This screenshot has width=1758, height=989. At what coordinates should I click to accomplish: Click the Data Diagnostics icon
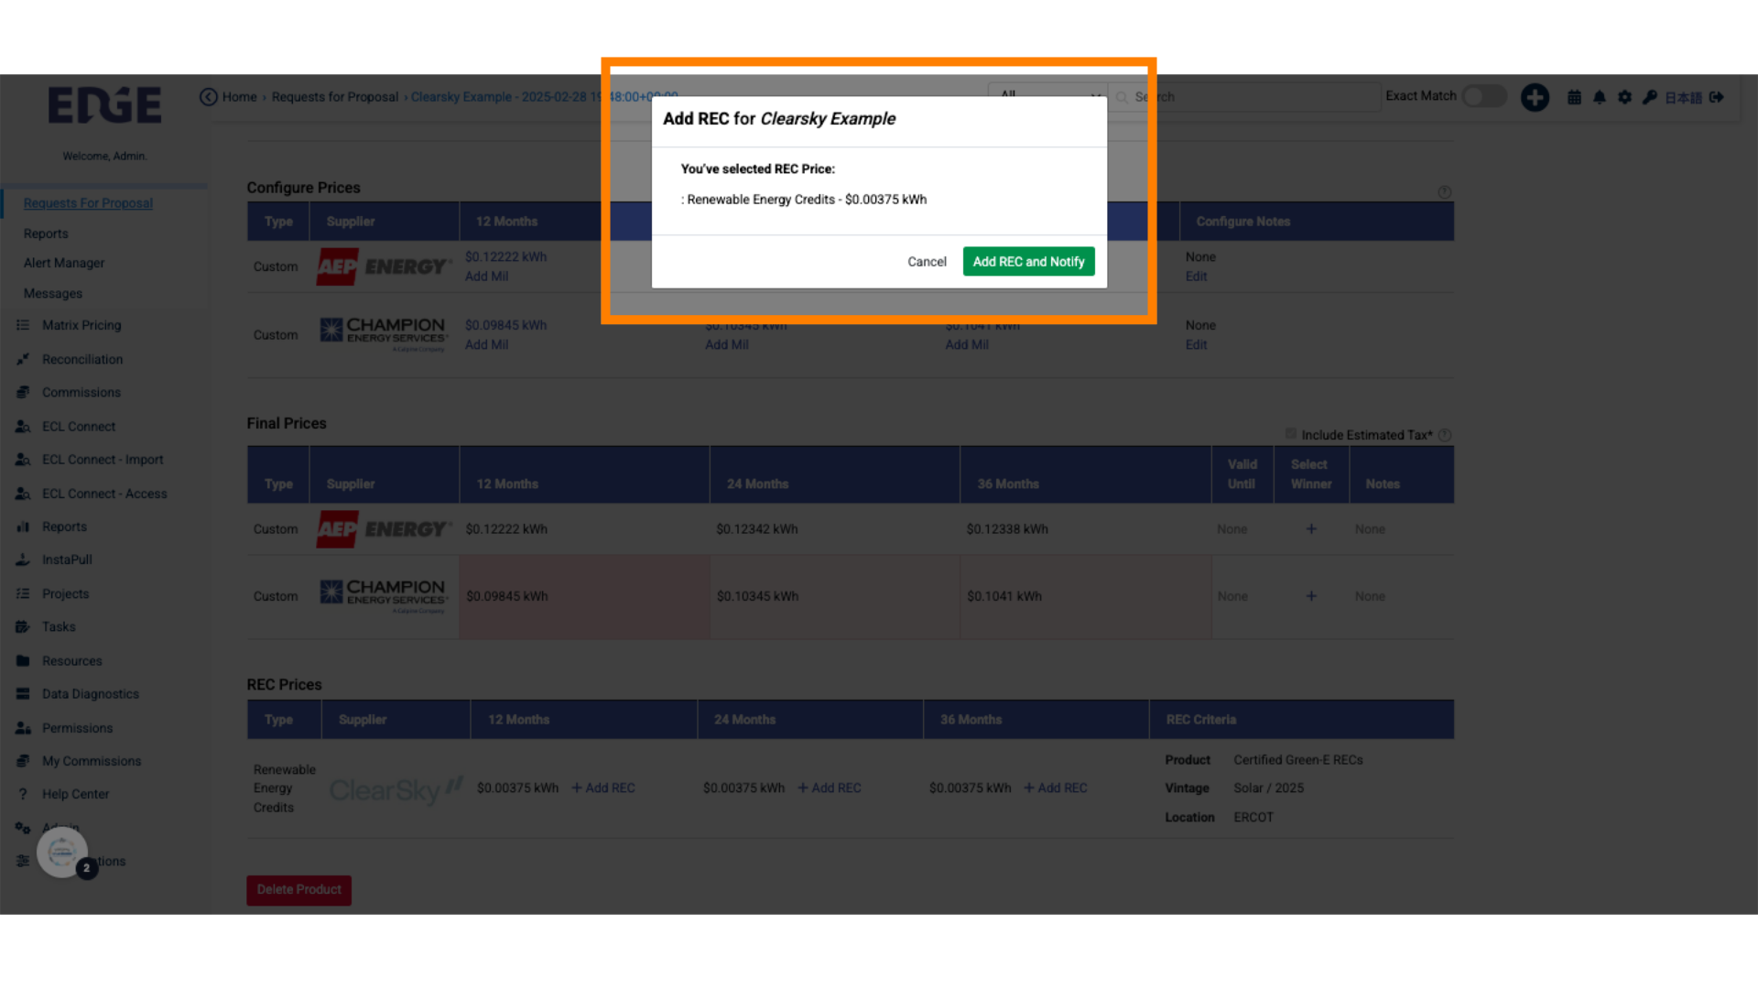tap(23, 694)
